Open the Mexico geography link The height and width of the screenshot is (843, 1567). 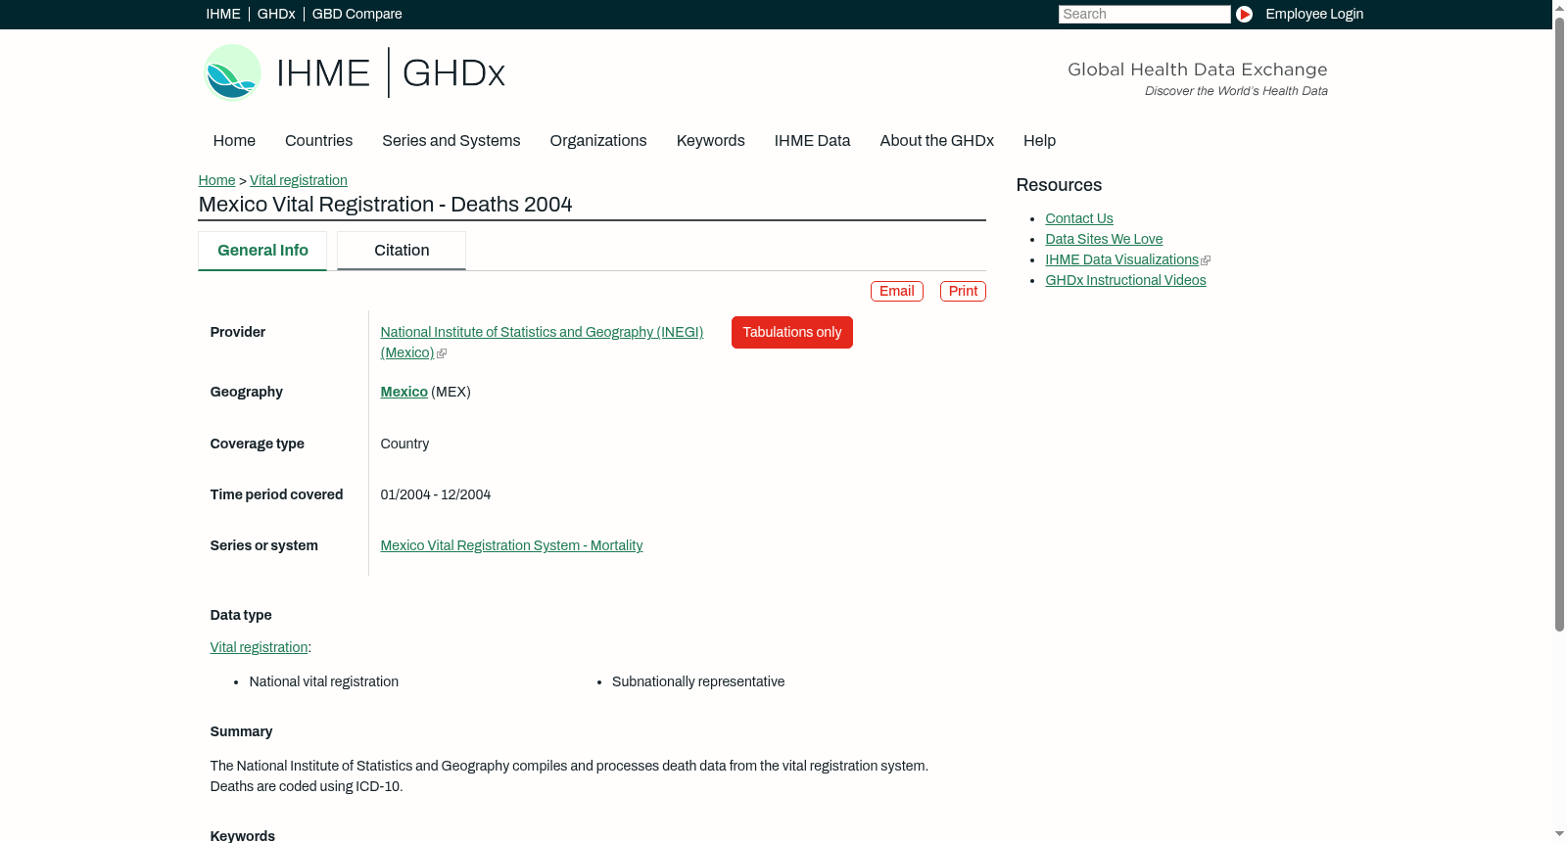[x=404, y=392]
